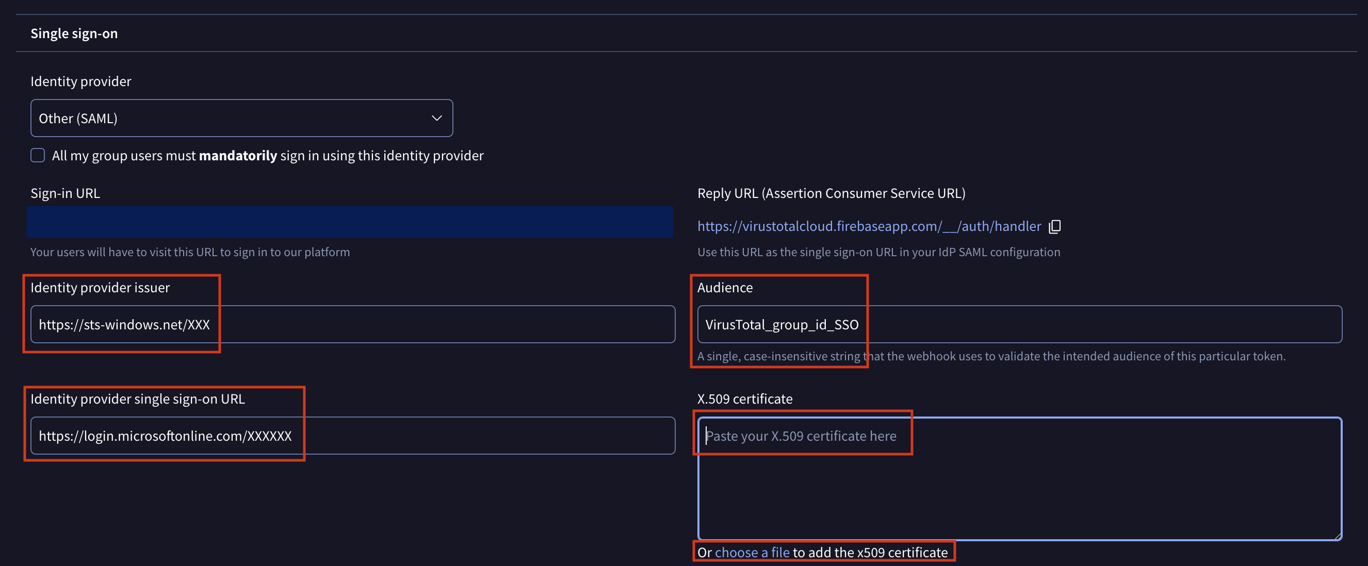Click the Single sign-on section heading
Viewport: 1368px width, 566px height.
tap(74, 34)
